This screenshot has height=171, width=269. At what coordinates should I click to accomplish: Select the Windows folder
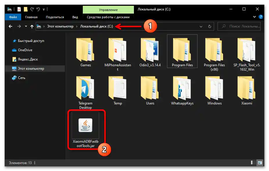pyautogui.click(x=214, y=90)
